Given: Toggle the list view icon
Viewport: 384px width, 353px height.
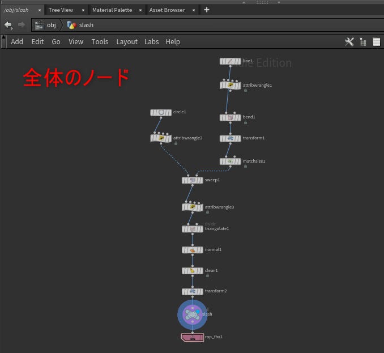Looking at the screenshot, I should [x=377, y=42].
